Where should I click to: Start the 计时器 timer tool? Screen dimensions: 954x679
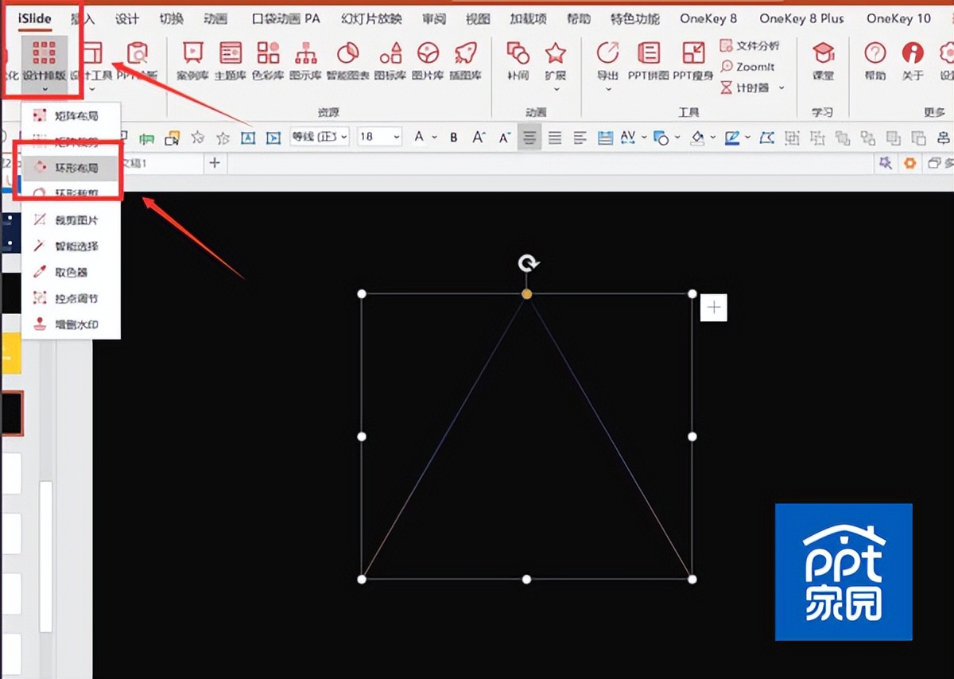coord(745,87)
